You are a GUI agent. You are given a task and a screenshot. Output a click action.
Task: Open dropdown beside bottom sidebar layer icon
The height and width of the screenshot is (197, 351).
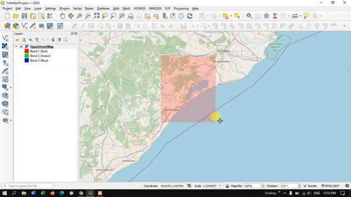click(x=11, y=120)
